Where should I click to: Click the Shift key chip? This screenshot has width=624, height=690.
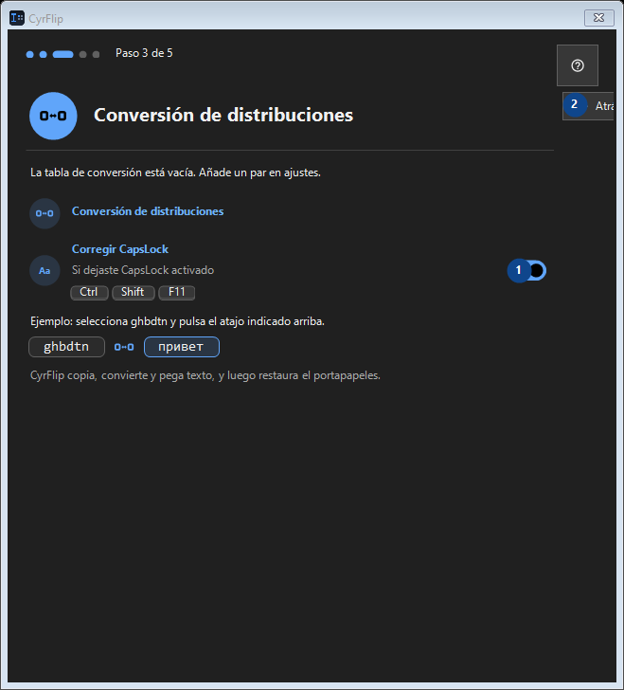(133, 292)
